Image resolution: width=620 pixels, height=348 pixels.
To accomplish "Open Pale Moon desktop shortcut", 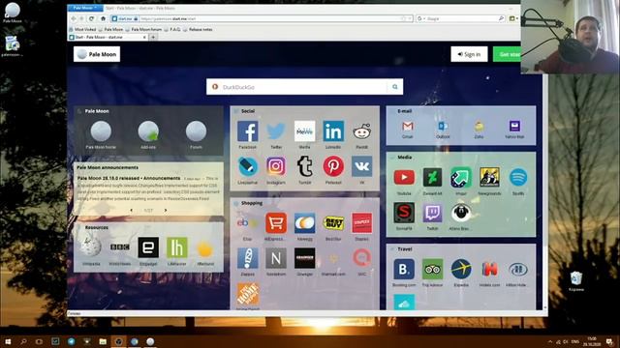I will pos(13,13).
